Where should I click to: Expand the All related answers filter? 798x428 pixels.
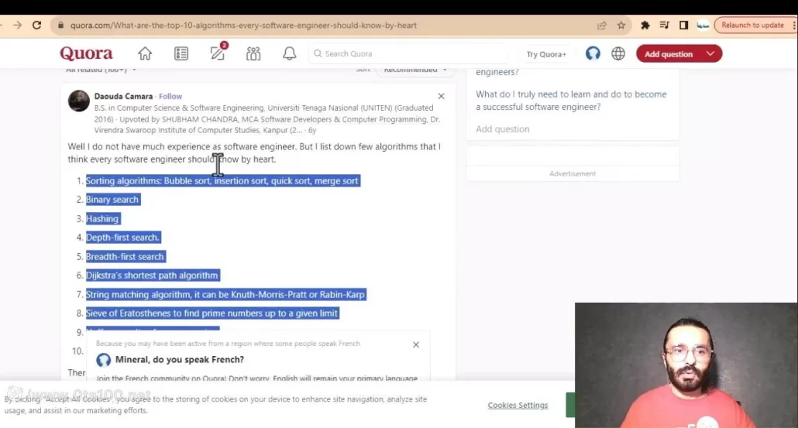click(101, 70)
